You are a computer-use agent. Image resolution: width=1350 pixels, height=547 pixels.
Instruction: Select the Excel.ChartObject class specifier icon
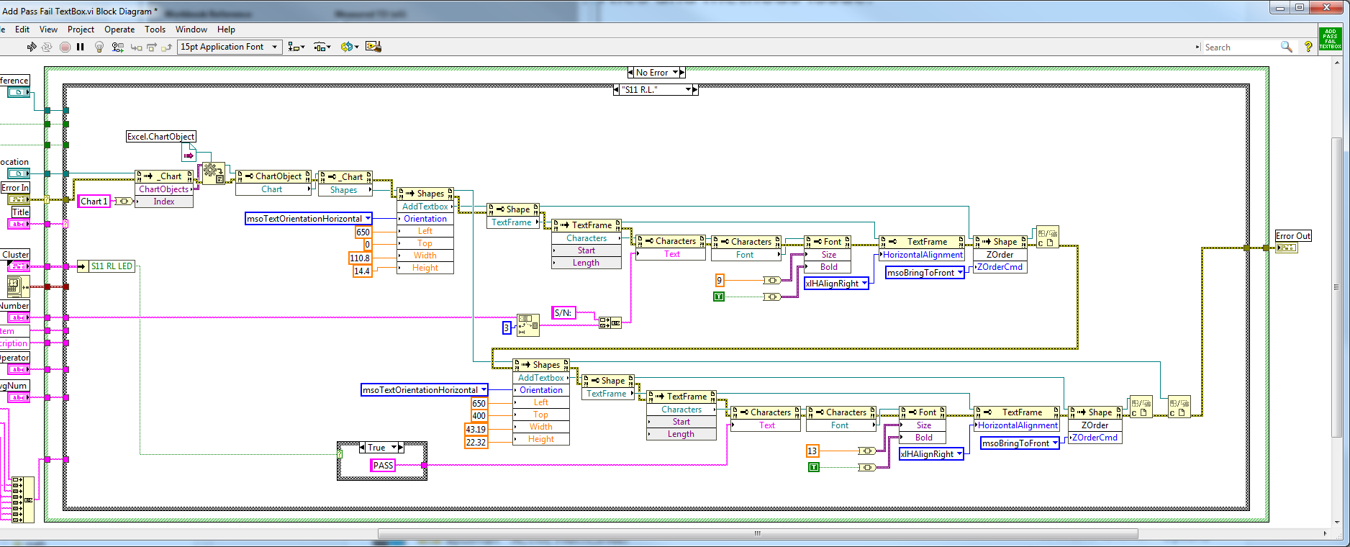click(189, 153)
